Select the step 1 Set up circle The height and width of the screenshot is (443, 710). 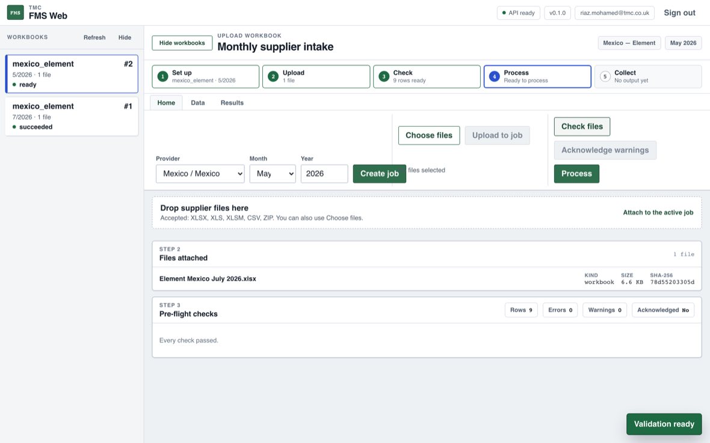pyautogui.click(x=162, y=76)
